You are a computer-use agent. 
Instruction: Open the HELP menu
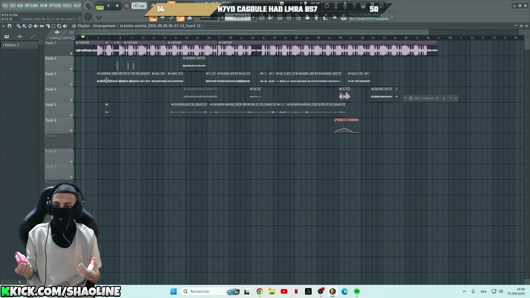click(77, 6)
